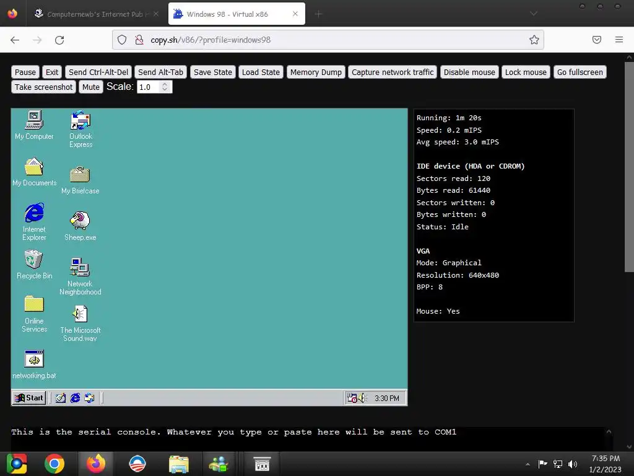Screen dimensions: 634x476
Task: Switch to Computernewb's Internet Pub tab
Action: coord(96,14)
